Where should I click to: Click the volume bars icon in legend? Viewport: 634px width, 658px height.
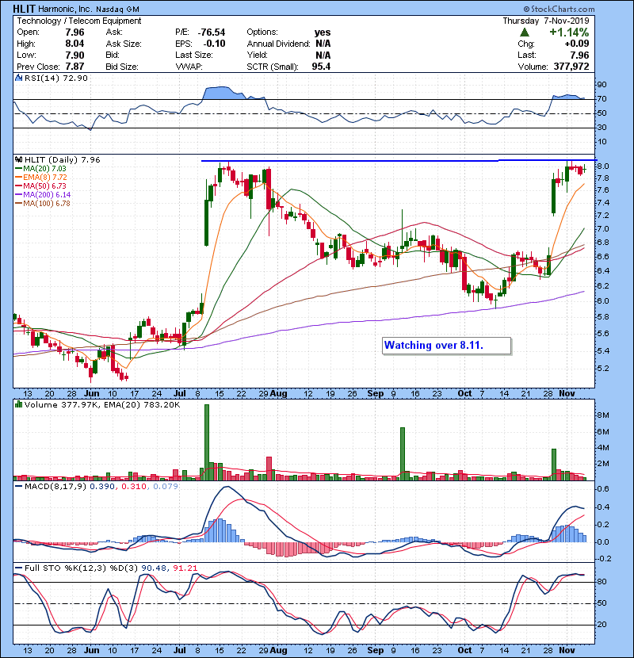pyautogui.click(x=18, y=405)
